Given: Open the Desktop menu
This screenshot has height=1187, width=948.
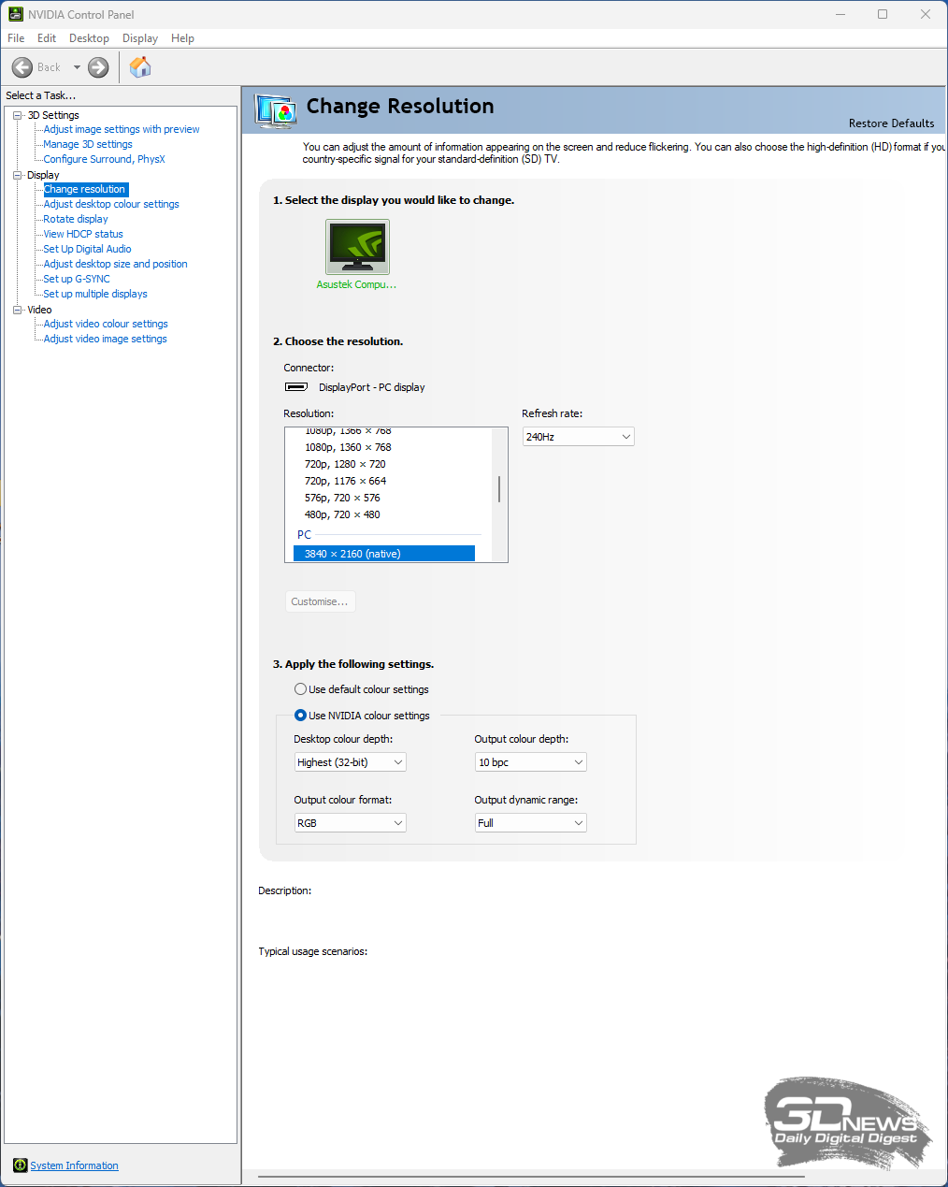Looking at the screenshot, I should [x=89, y=38].
